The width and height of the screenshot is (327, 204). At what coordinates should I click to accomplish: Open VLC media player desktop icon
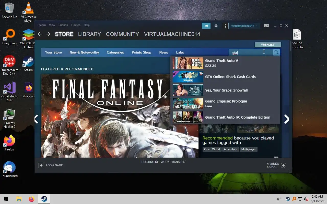(x=28, y=12)
